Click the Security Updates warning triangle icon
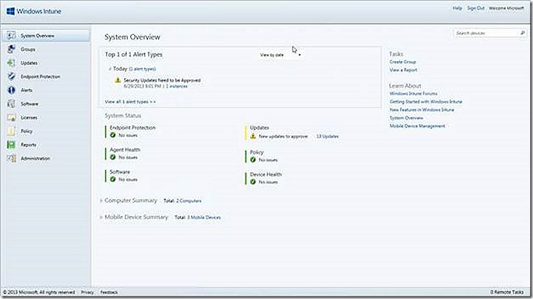This screenshot has width=533, height=299. 118,80
